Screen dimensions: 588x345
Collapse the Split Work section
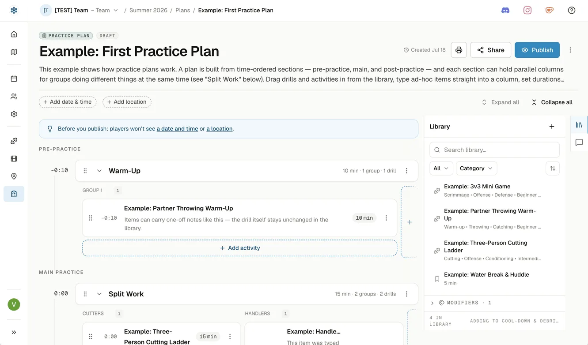point(99,294)
